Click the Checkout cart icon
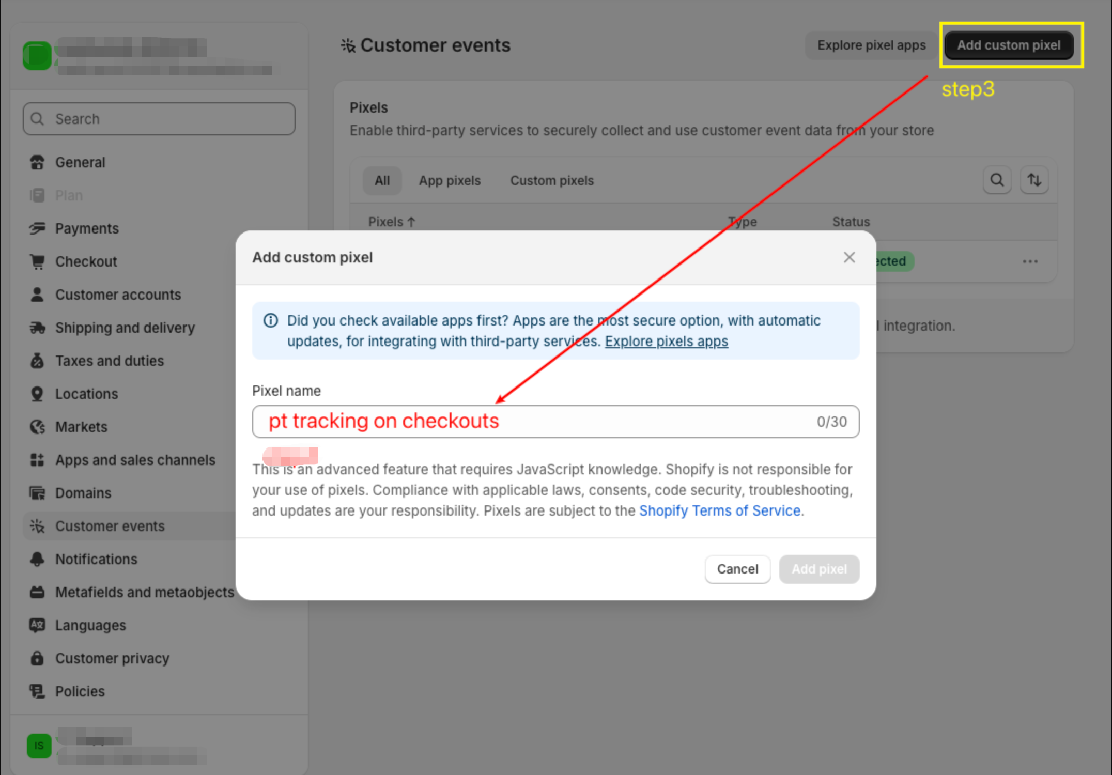The width and height of the screenshot is (1112, 775). 37,261
